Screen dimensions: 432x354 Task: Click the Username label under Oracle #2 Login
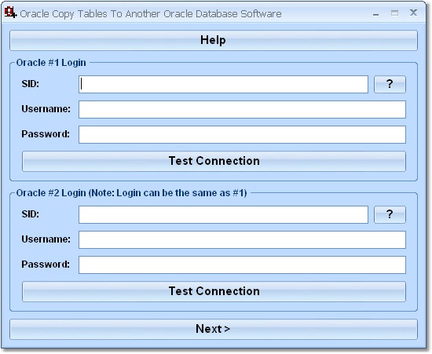46,239
